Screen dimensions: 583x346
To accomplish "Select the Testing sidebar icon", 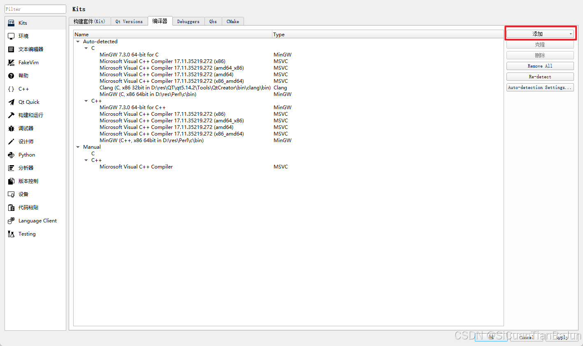I will (27, 234).
